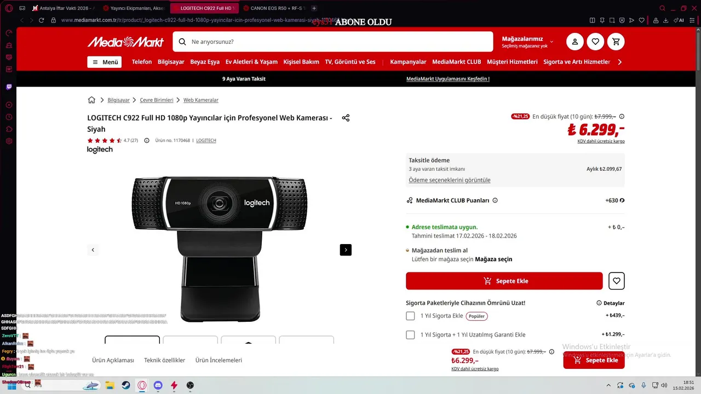Image resolution: width=701 pixels, height=394 pixels.
Task: Open Ödeme seçeneklerini görüntüle link
Action: click(450, 180)
